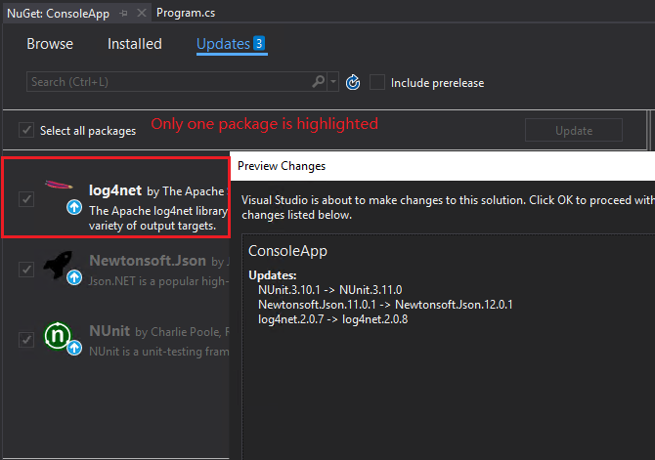Click Newtonsoft.Json.11.0.1 -> 12.0.1 update line
The width and height of the screenshot is (655, 460).
385,305
